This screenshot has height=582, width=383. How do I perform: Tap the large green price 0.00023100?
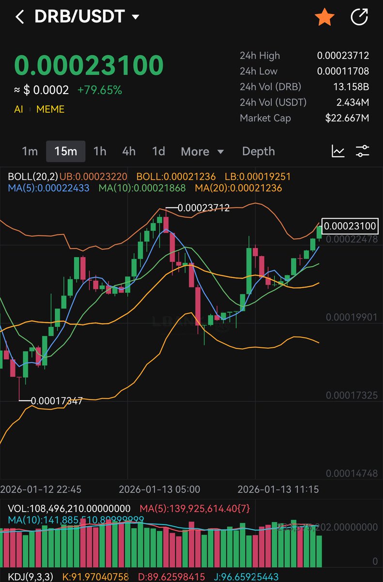tap(89, 65)
